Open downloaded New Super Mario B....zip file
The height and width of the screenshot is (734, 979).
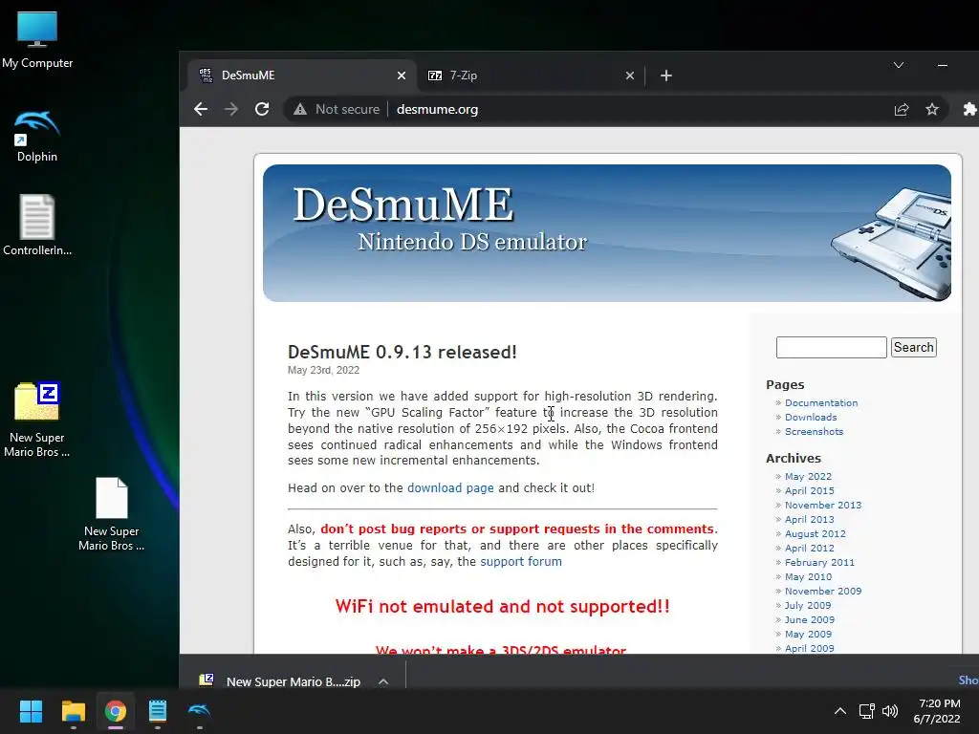pyautogui.click(x=280, y=681)
